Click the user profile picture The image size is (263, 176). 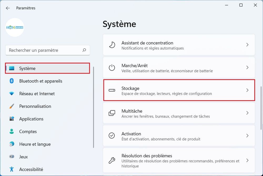(x=15, y=27)
